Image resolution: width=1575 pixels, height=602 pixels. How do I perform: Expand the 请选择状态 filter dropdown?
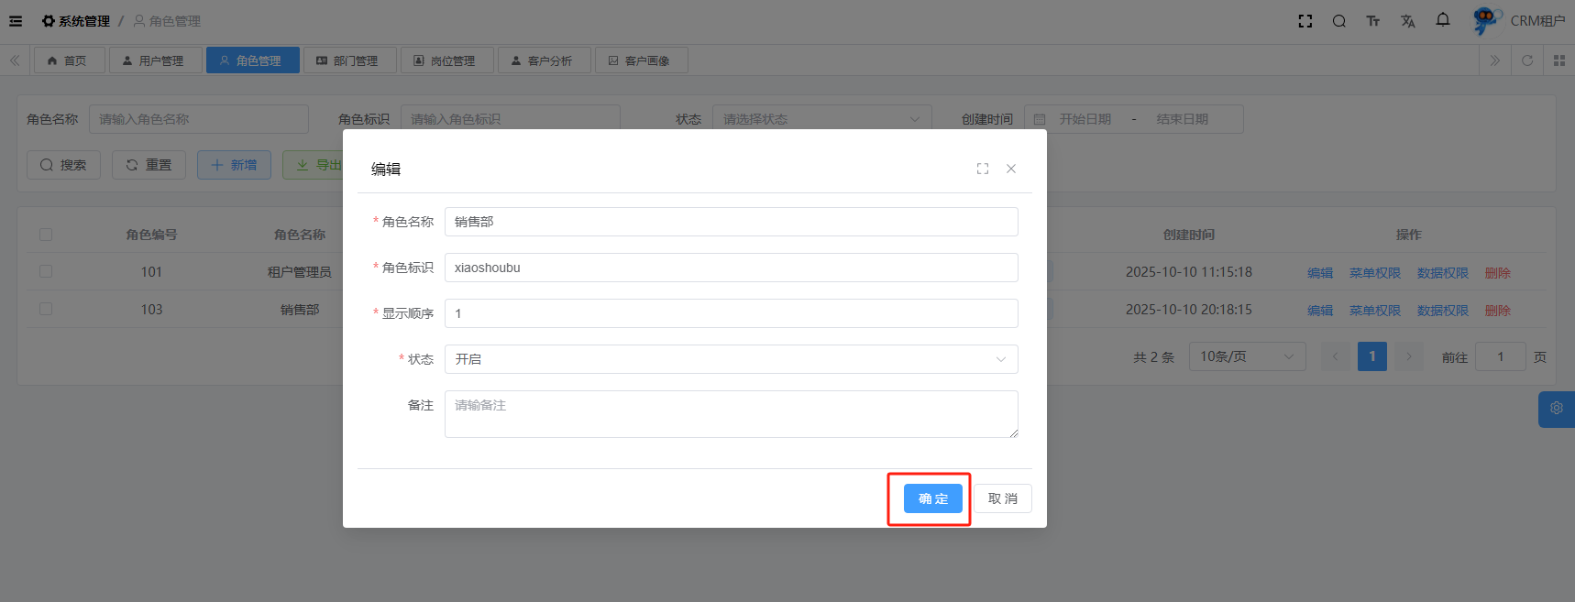click(x=821, y=119)
